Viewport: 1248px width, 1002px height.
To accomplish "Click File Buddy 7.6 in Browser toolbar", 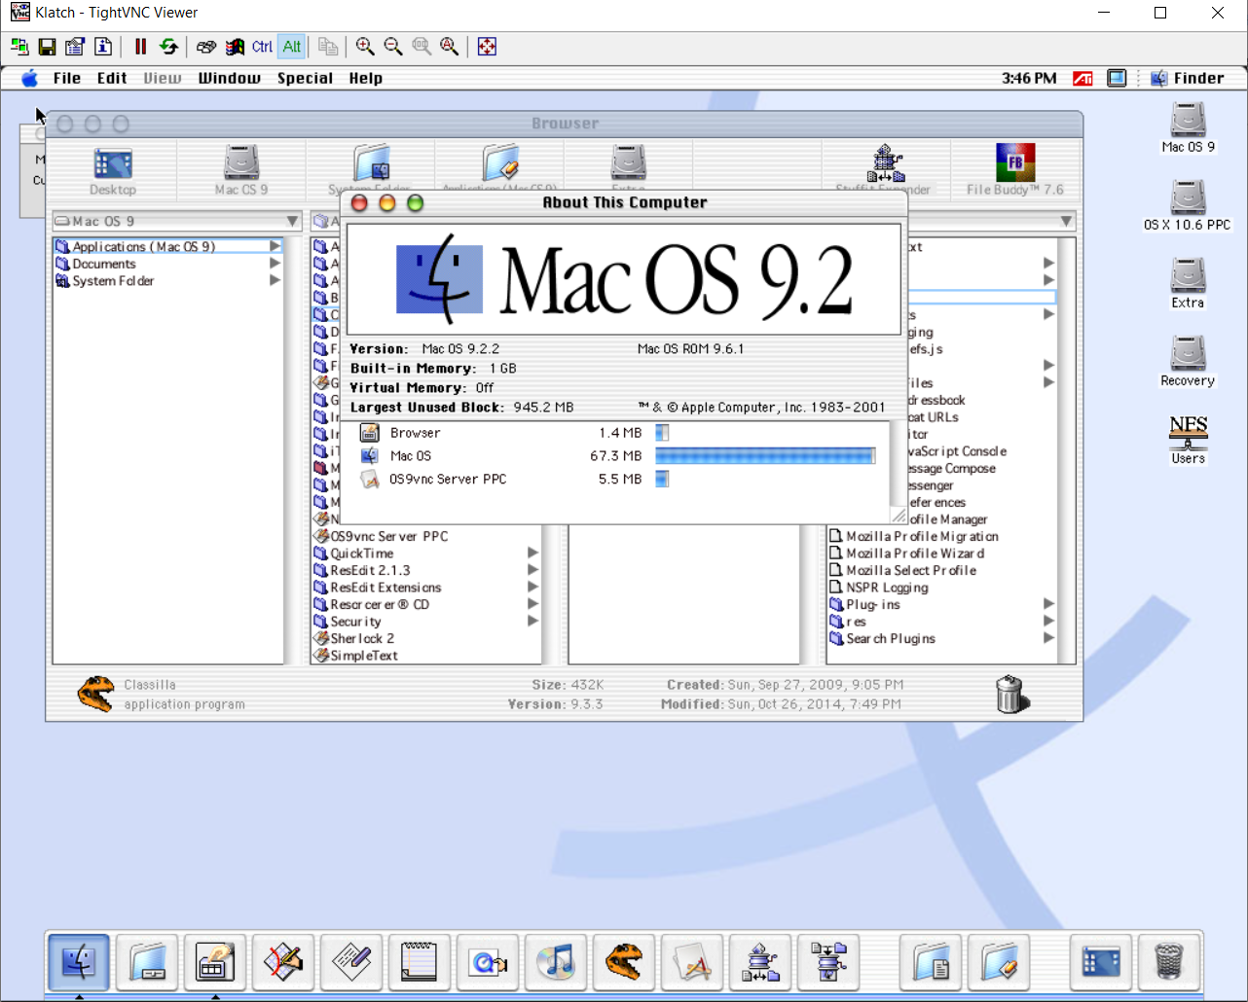I will pos(1015,170).
